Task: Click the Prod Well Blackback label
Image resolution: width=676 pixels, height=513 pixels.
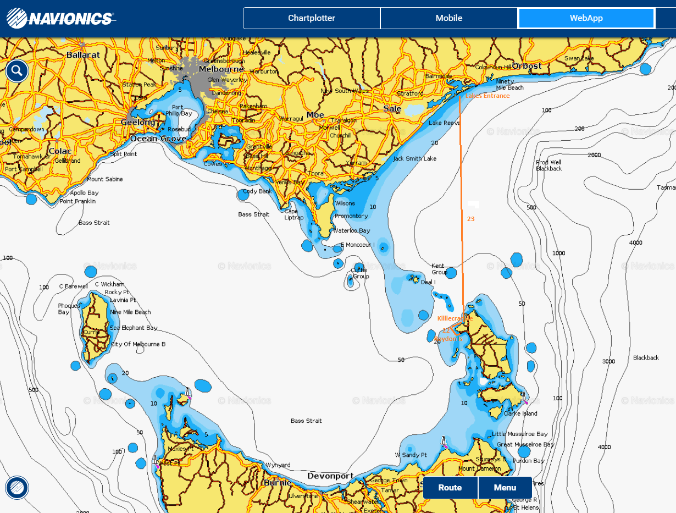Action: pyautogui.click(x=549, y=166)
